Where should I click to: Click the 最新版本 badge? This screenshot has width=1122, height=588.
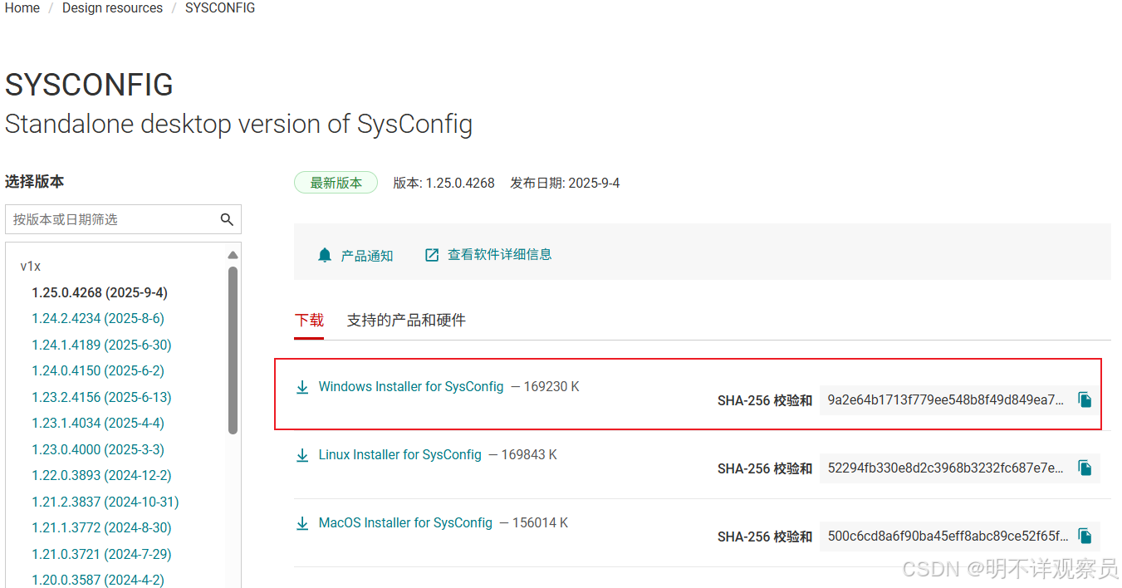click(x=336, y=183)
